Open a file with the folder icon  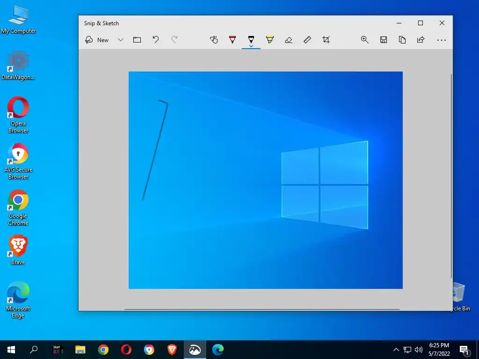click(137, 40)
